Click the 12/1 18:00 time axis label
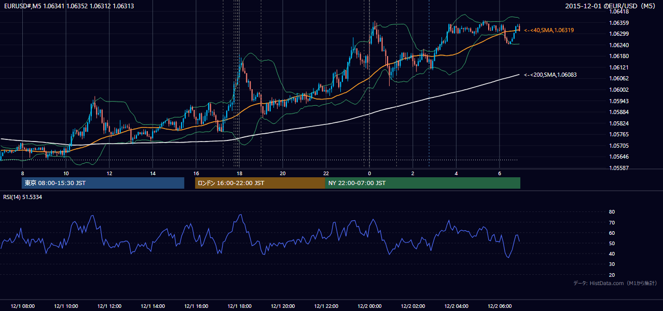Image resolution: width=663 pixels, height=311 pixels. pos(239,306)
